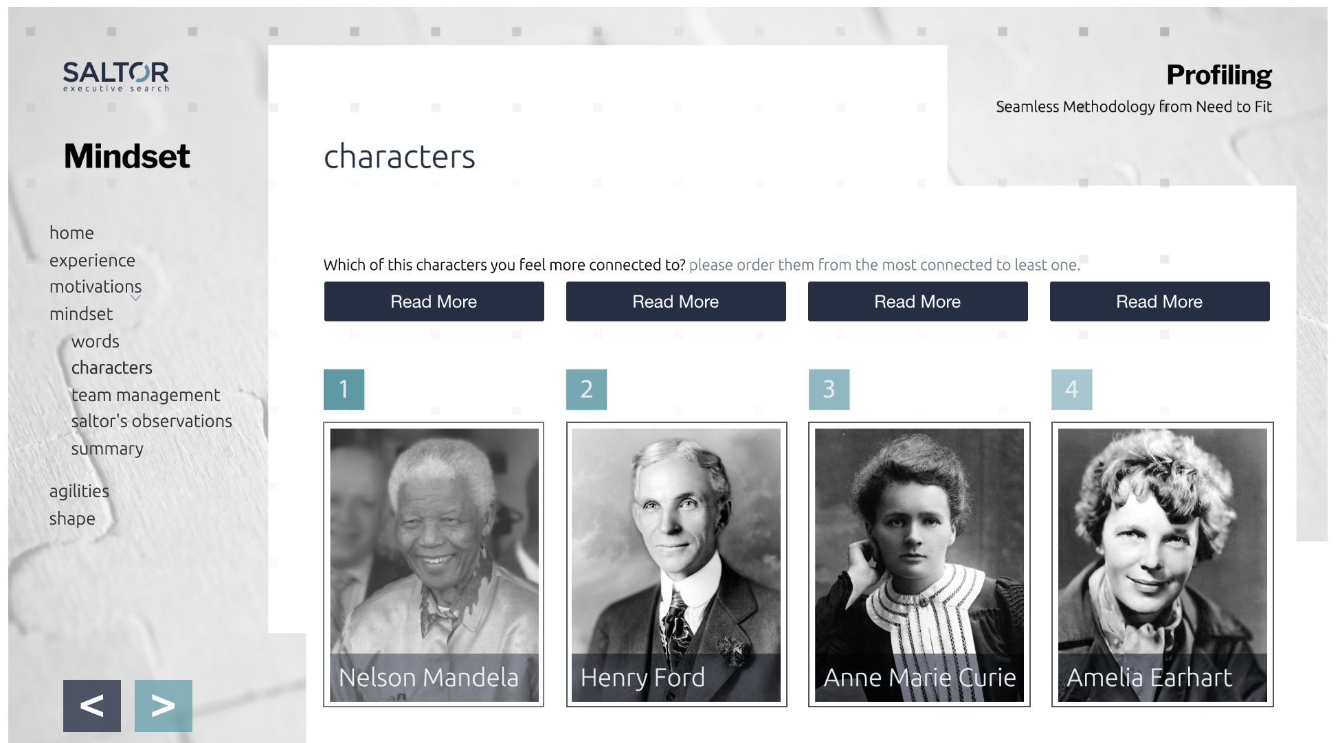Read more about Nelson Mandela
Image resolution: width=1340 pixels, height=743 pixels.
point(434,301)
